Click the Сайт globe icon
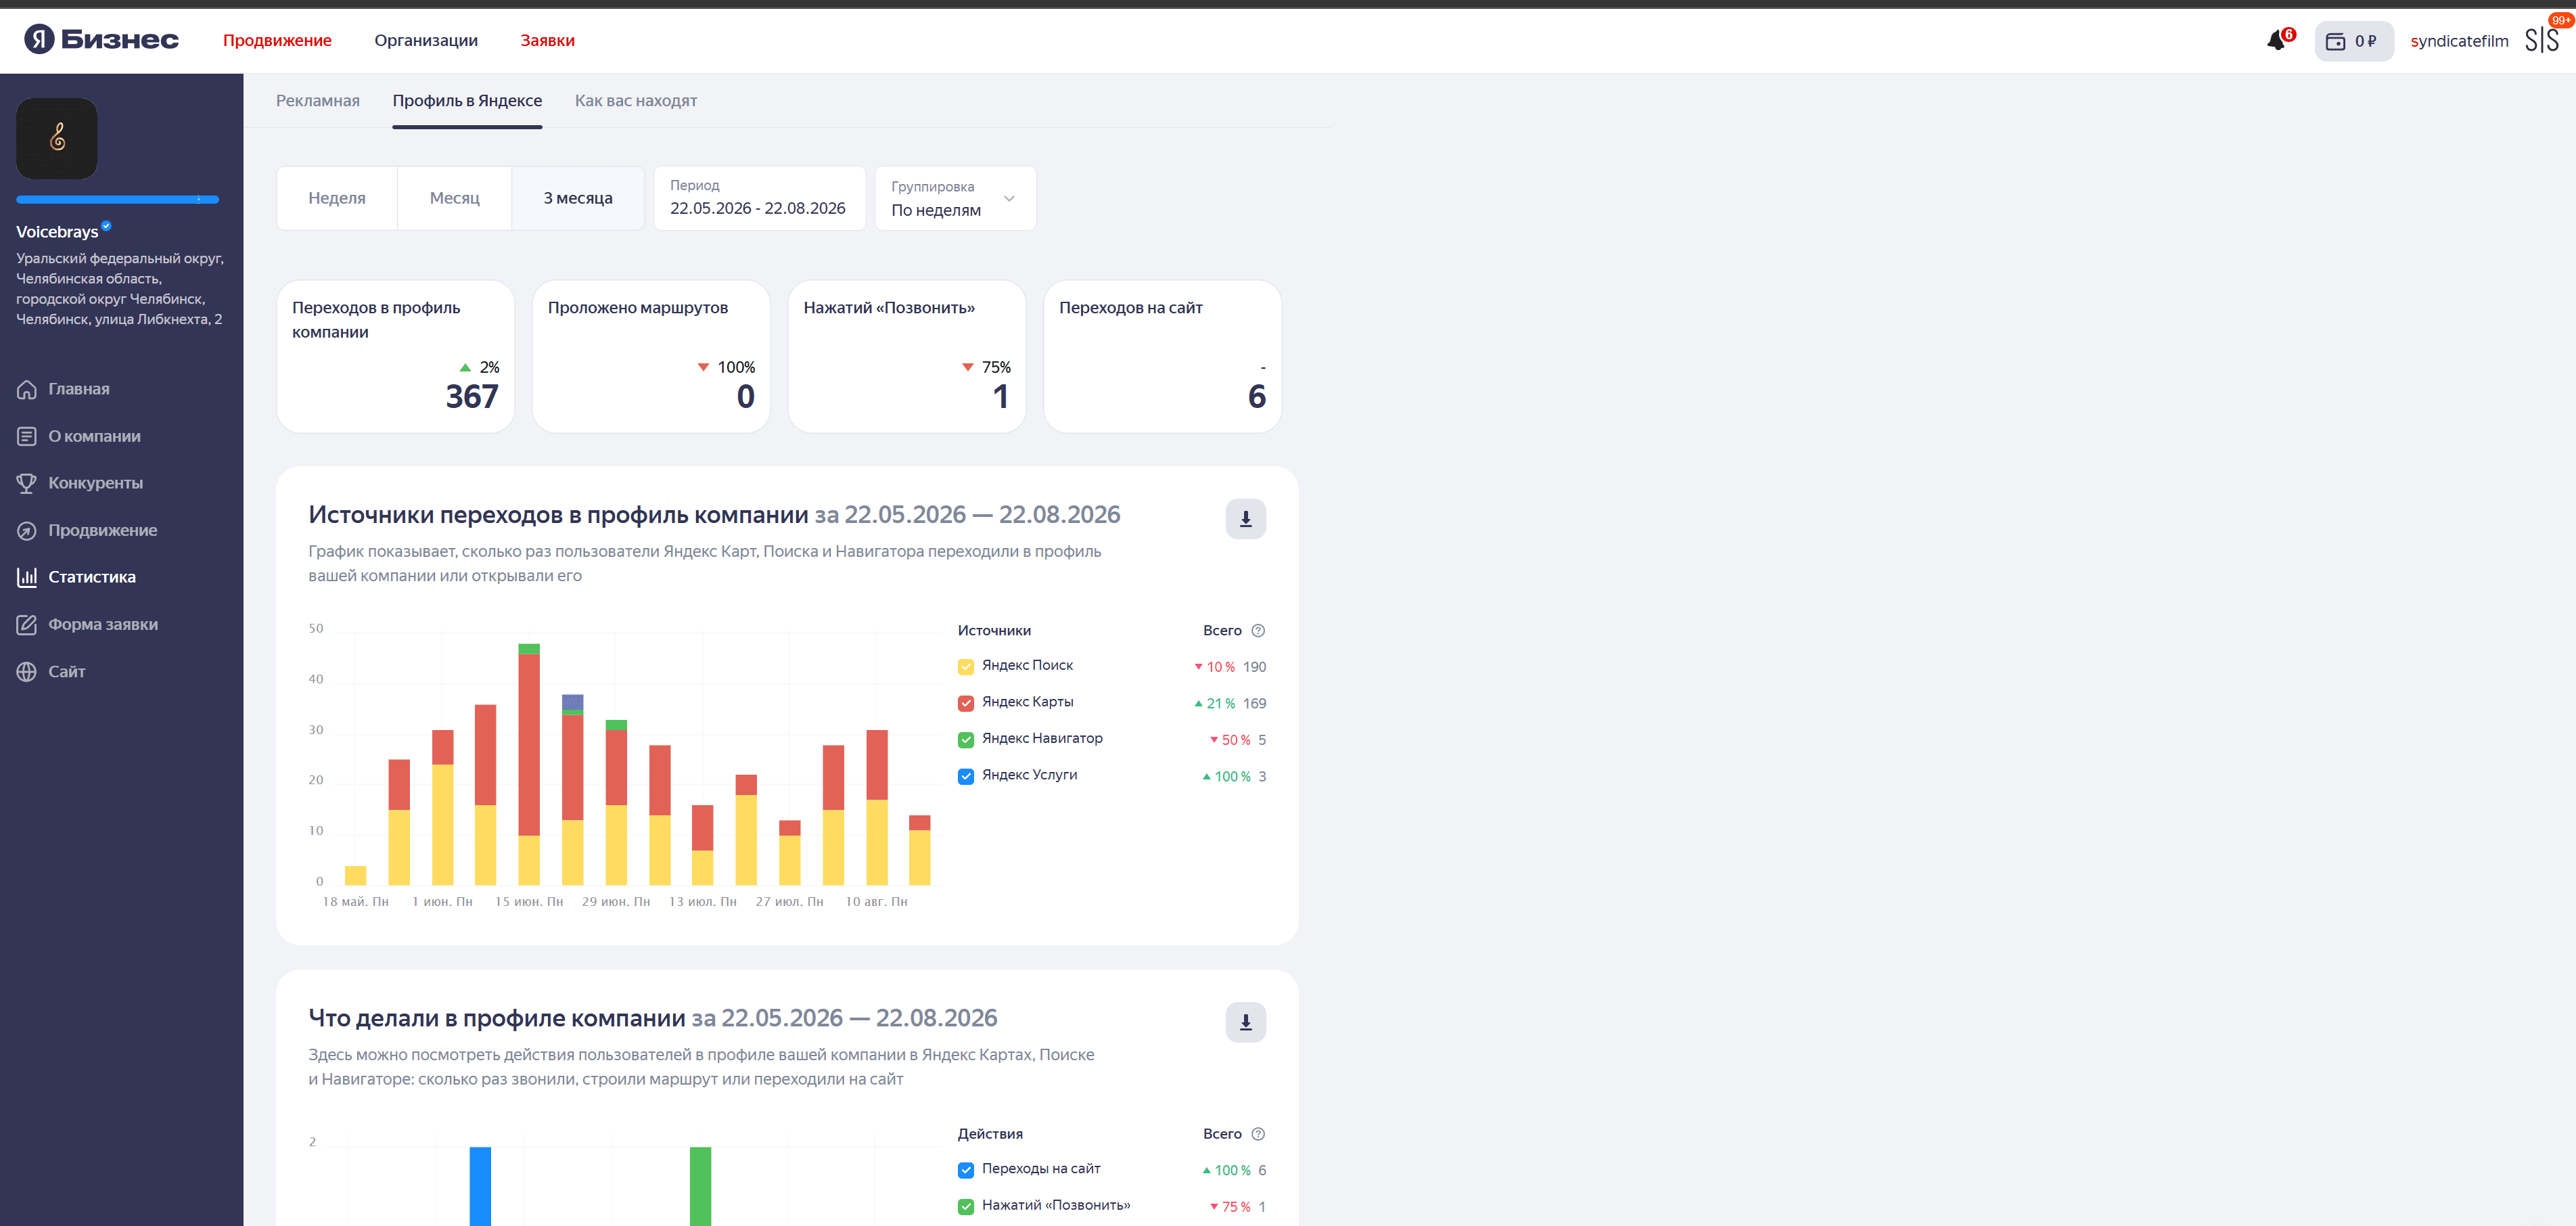 [x=27, y=672]
